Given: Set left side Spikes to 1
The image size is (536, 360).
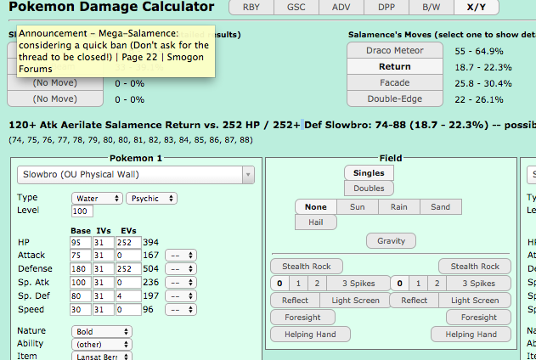Looking at the screenshot, I should coord(298,284).
